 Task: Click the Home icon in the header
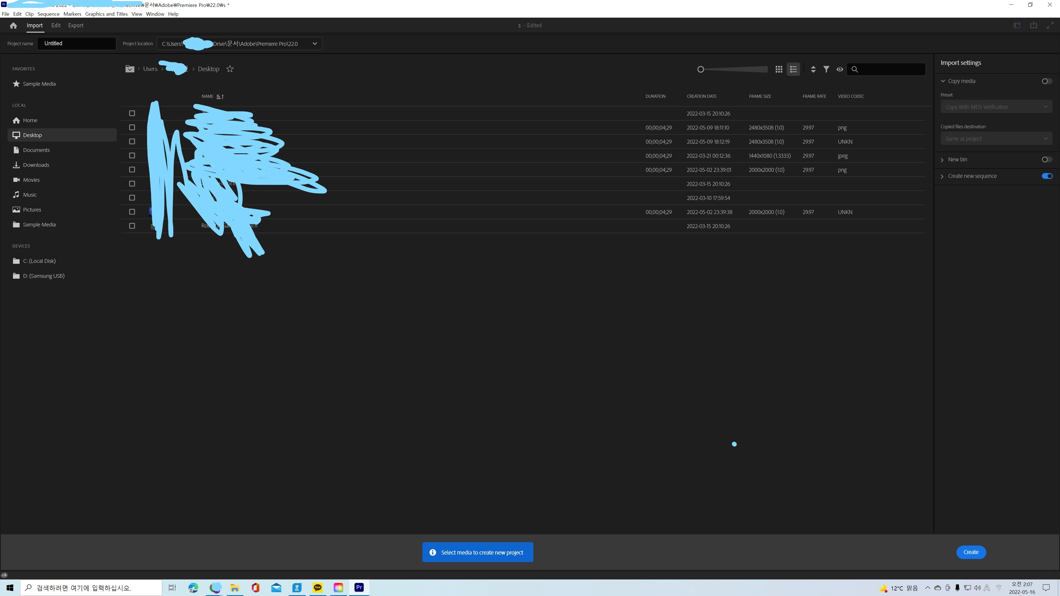tap(13, 25)
